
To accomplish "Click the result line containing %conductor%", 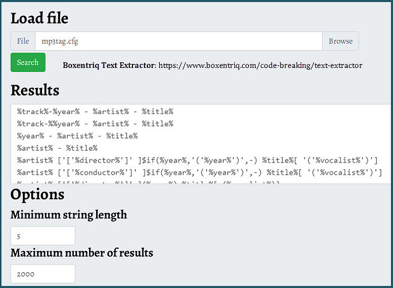I will pyautogui.click(x=200, y=173).
